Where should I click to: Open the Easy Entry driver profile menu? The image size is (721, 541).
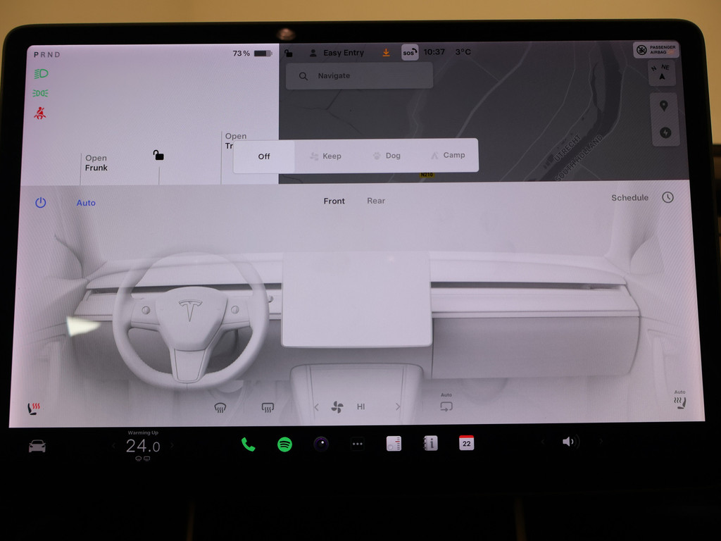point(337,53)
